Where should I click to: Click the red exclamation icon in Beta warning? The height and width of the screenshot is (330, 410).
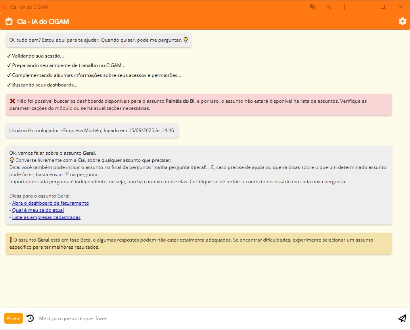11,240
